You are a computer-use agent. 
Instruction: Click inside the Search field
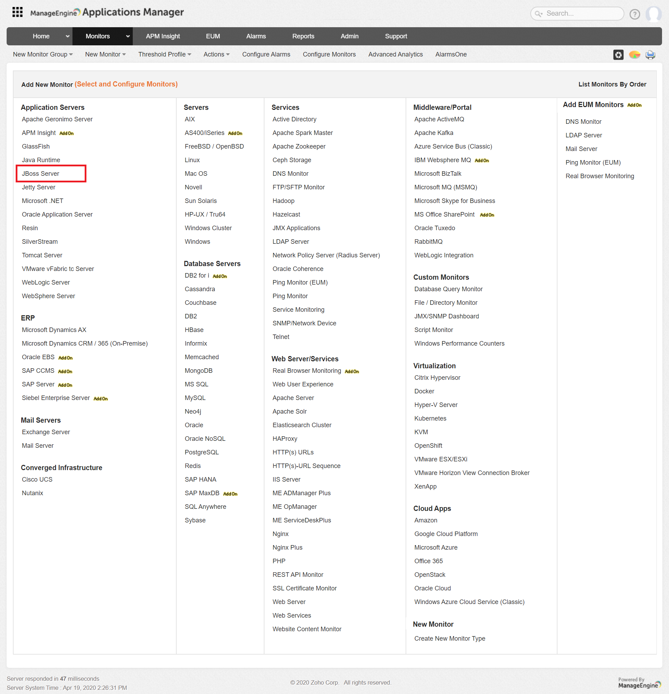[580, 14]
